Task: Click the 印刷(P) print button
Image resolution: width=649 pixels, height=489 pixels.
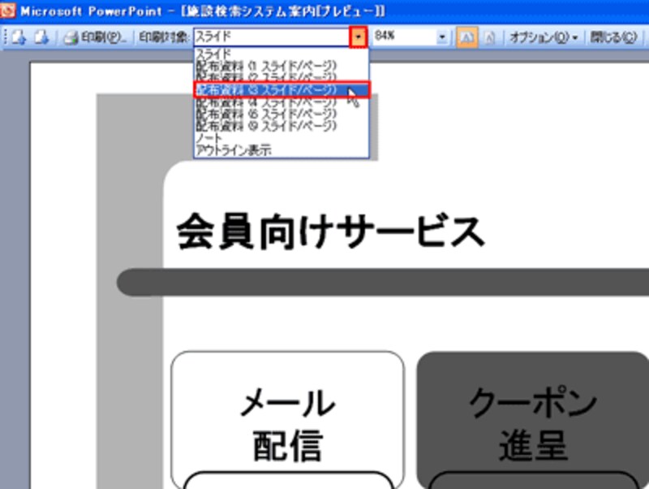Action: [x=95, y=37]
